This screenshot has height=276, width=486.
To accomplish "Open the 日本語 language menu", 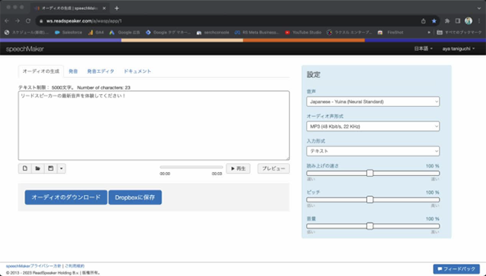I will pyautogui.click(x=424, y=49).
